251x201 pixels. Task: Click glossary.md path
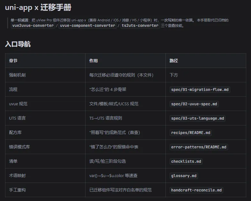[184, 176]
